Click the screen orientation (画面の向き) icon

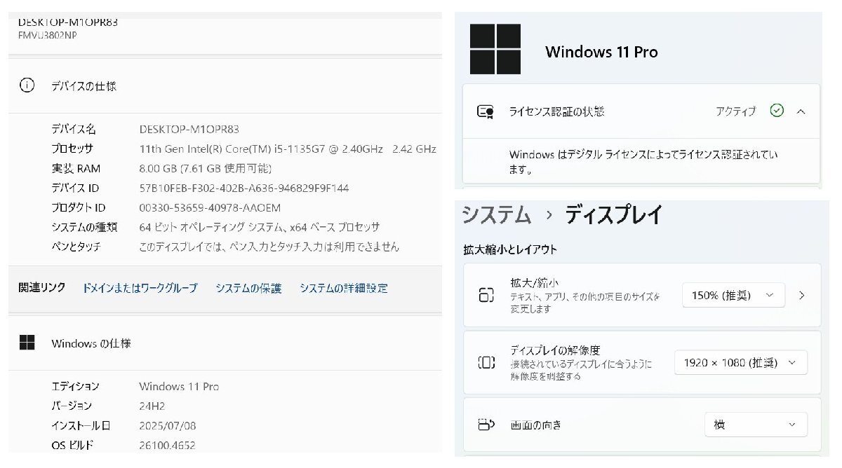[486, 425]
